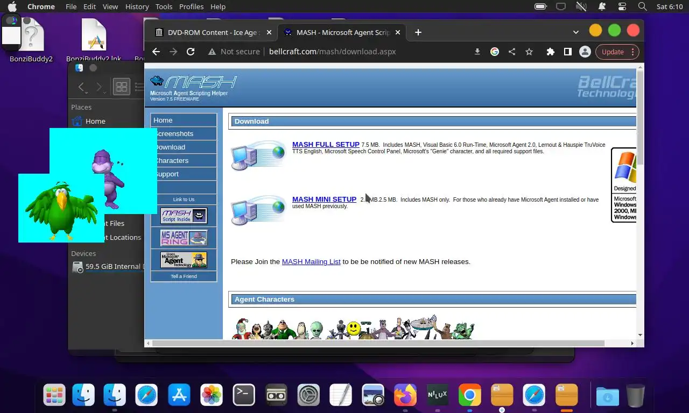Click the forward navigation arrow in Chrome
This screenshot has width=689, height=413.
tap(173, 52)
